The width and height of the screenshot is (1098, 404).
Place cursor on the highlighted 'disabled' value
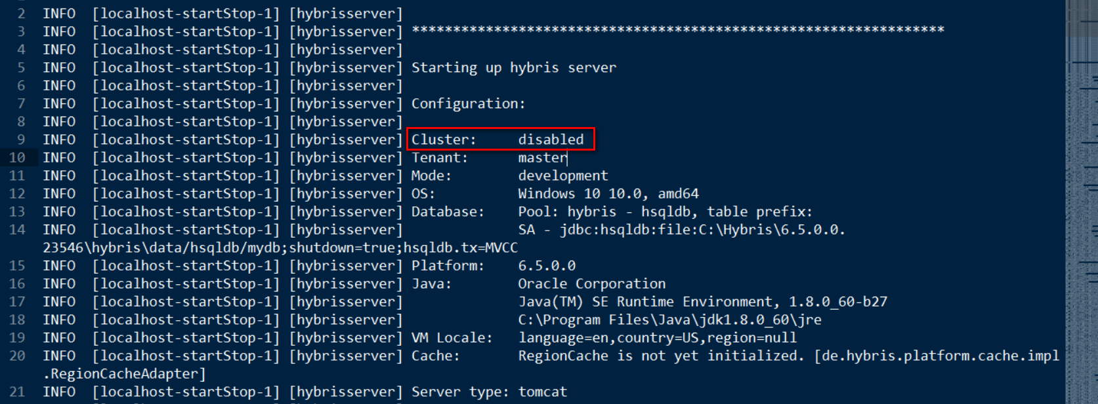(x=551, y=139)
